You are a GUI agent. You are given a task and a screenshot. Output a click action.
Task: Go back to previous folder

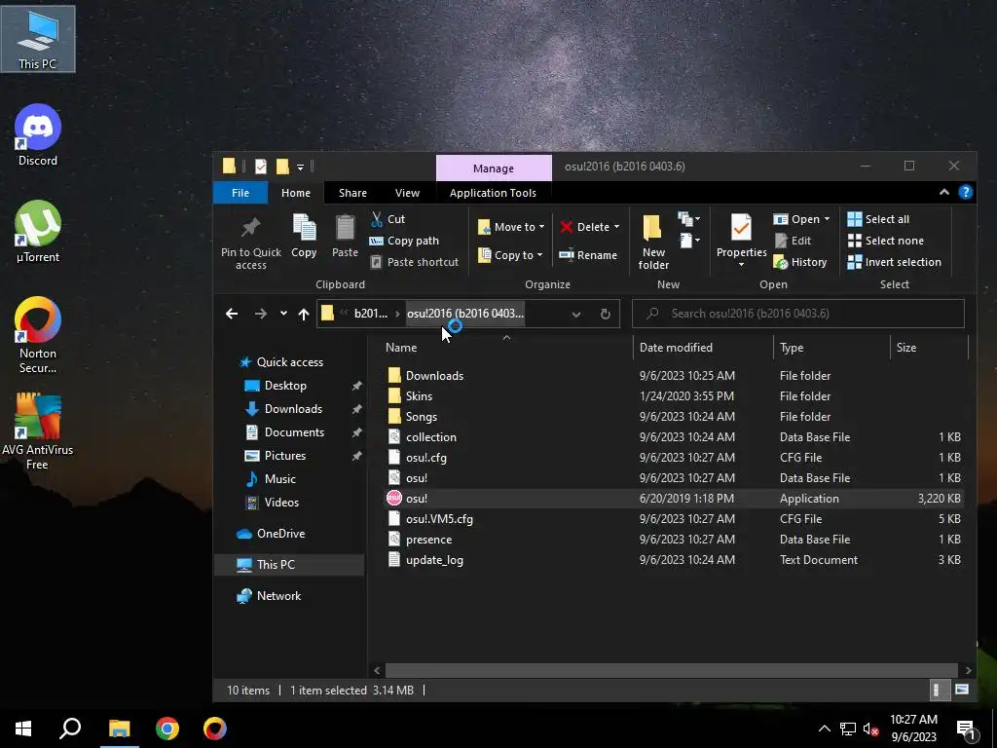point(232,314)
